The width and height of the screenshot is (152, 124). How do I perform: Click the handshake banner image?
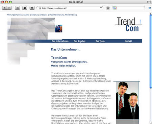tap(31, 29)
